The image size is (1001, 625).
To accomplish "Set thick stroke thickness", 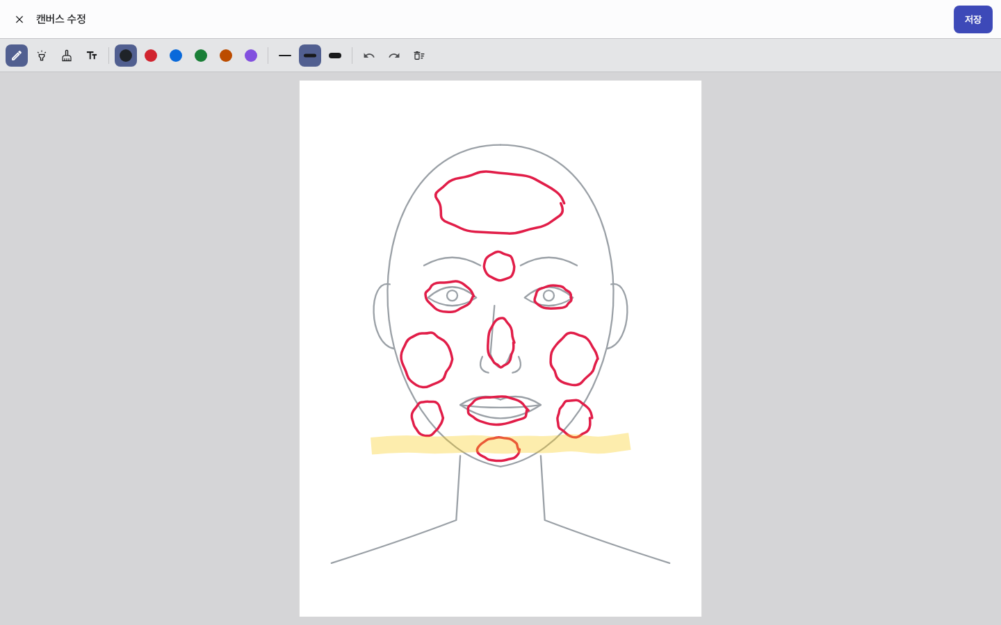I will pyautogui.click(x=335, y=56).
